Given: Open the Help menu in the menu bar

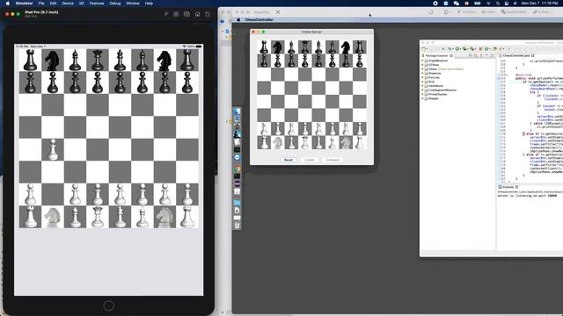Looking at the screenshot, I should point(149,4).
